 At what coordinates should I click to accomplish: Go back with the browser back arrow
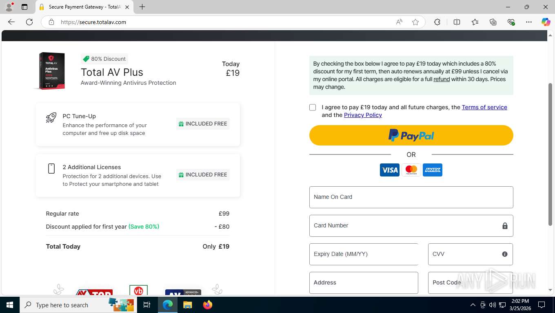(x=11, y=22)
